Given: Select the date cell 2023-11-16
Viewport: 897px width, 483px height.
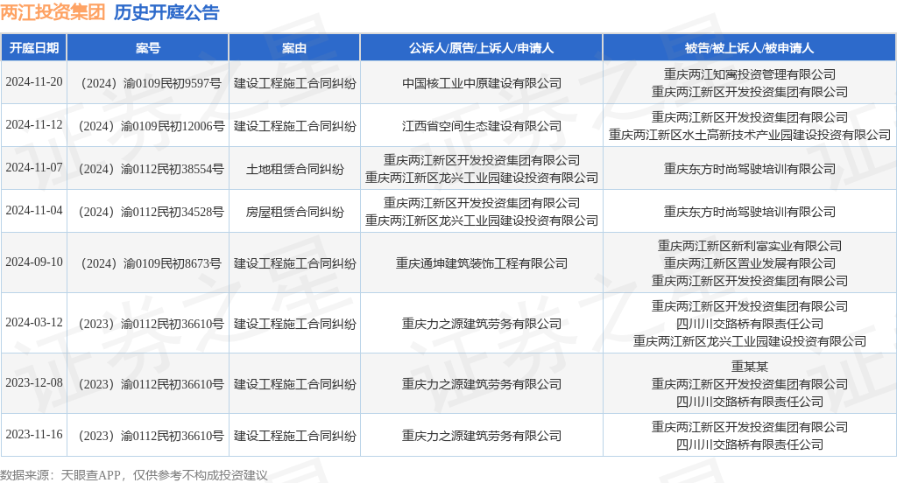Looking at the screenshot, I should click(34, 434).
